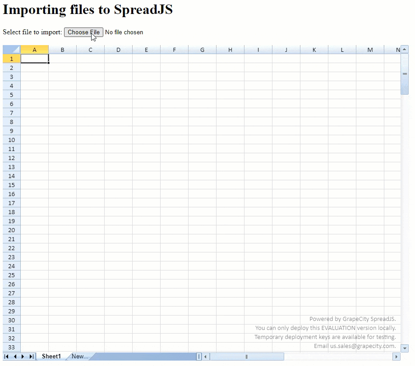The image size is (415, 366).
Task: Select column L header
Action: 342,50
